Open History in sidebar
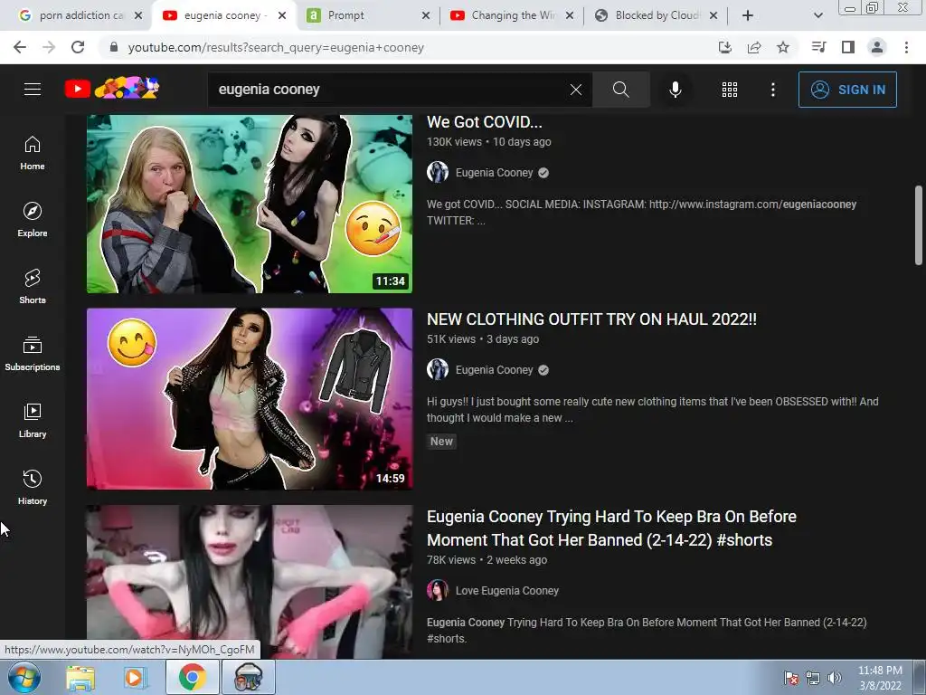This screenshot has height=695, width=926. (33, 487)
